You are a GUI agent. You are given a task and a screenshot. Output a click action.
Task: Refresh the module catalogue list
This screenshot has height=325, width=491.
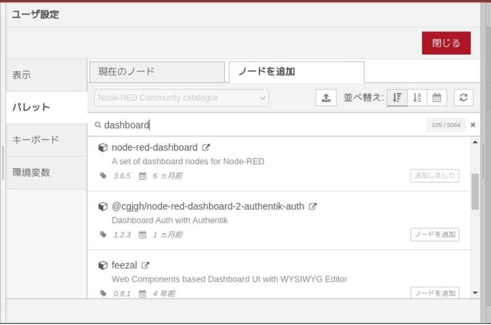click(x=463, y=97)
